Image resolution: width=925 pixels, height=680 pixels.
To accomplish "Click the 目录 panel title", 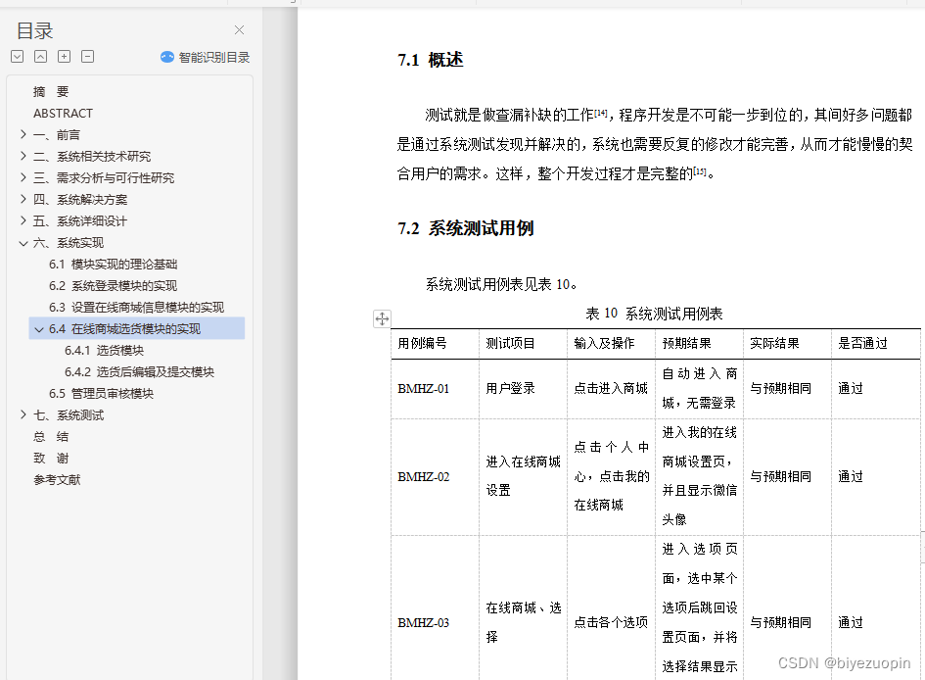I will tap(35, 30).
